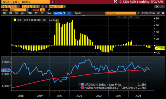
Task: Select the Max range tab
Action: tap(49, 13)
